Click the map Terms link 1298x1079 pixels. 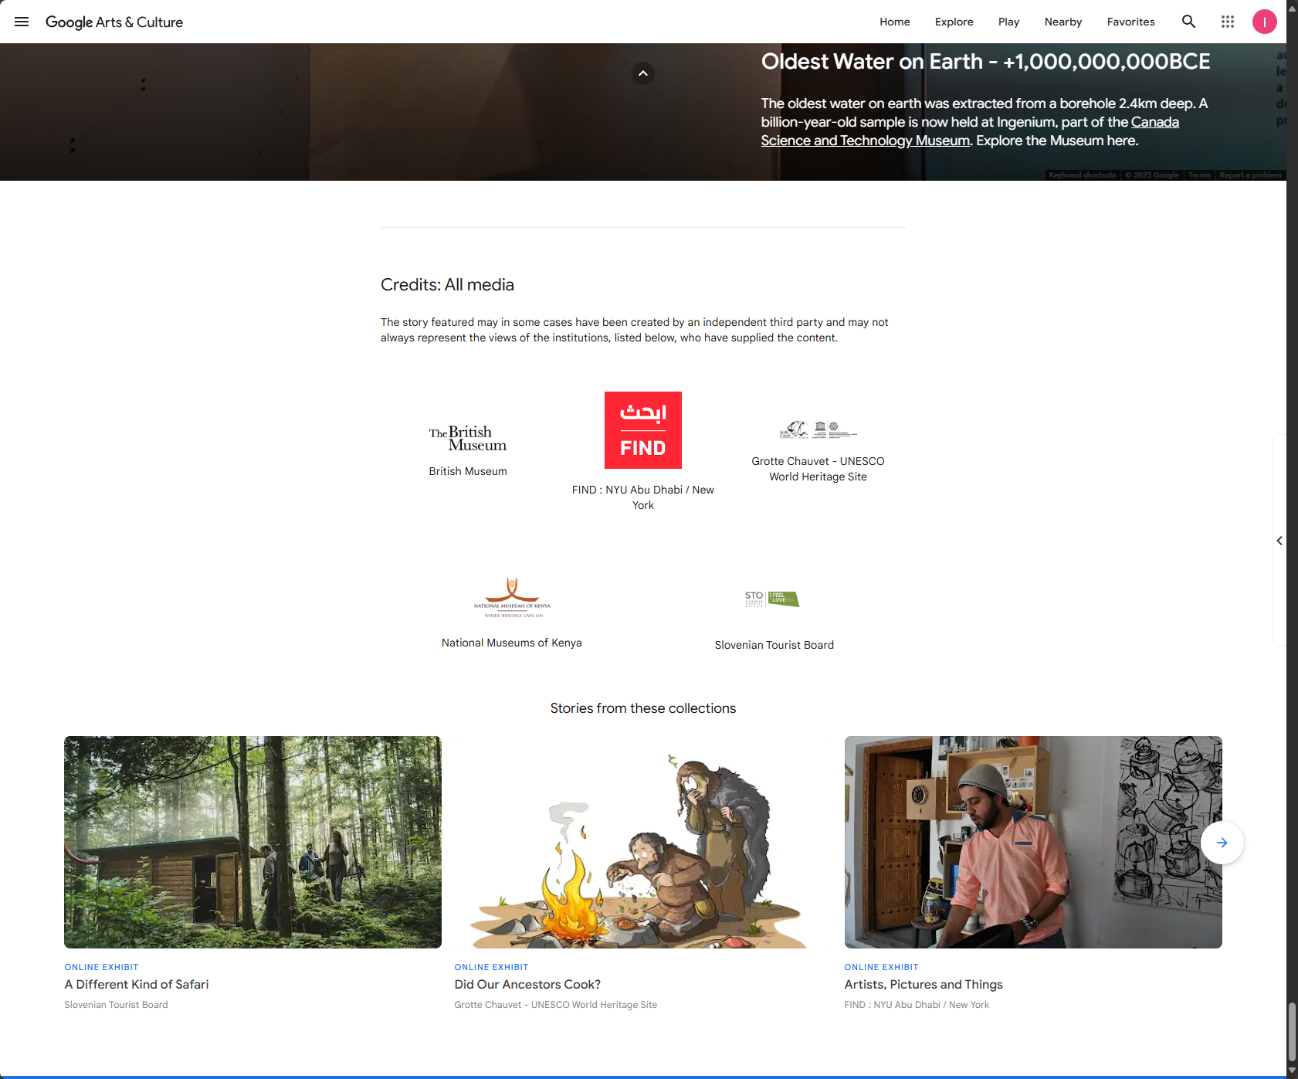point(1199,175)
